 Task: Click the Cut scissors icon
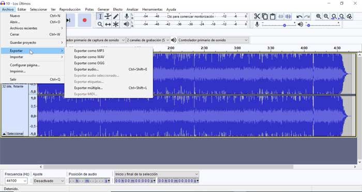click(x=257, y=16)
